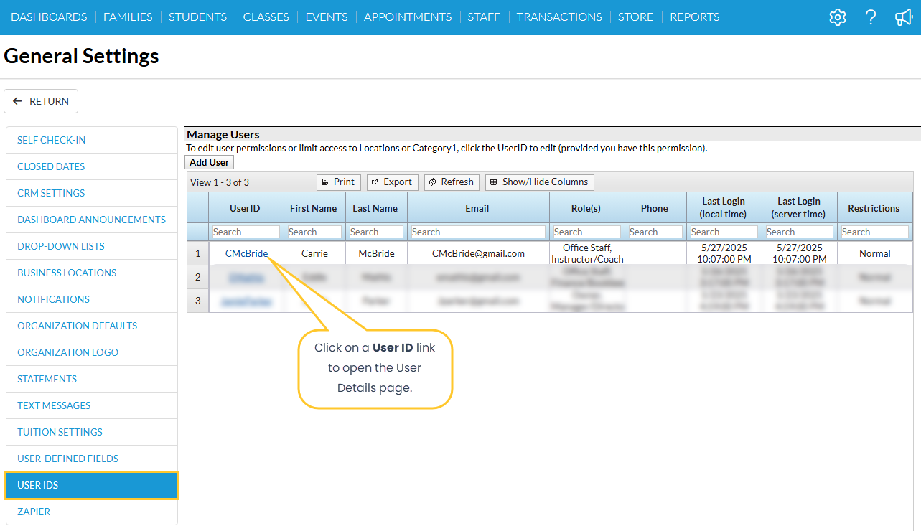Click the Role(s) search field
The width and height of the screenshot is (921, 531).
tap(586, 232)
